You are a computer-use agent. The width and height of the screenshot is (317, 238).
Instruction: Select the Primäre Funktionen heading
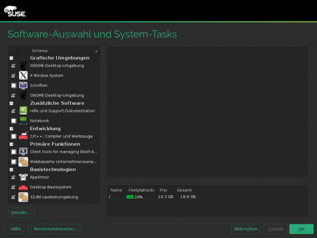(55, 144)
